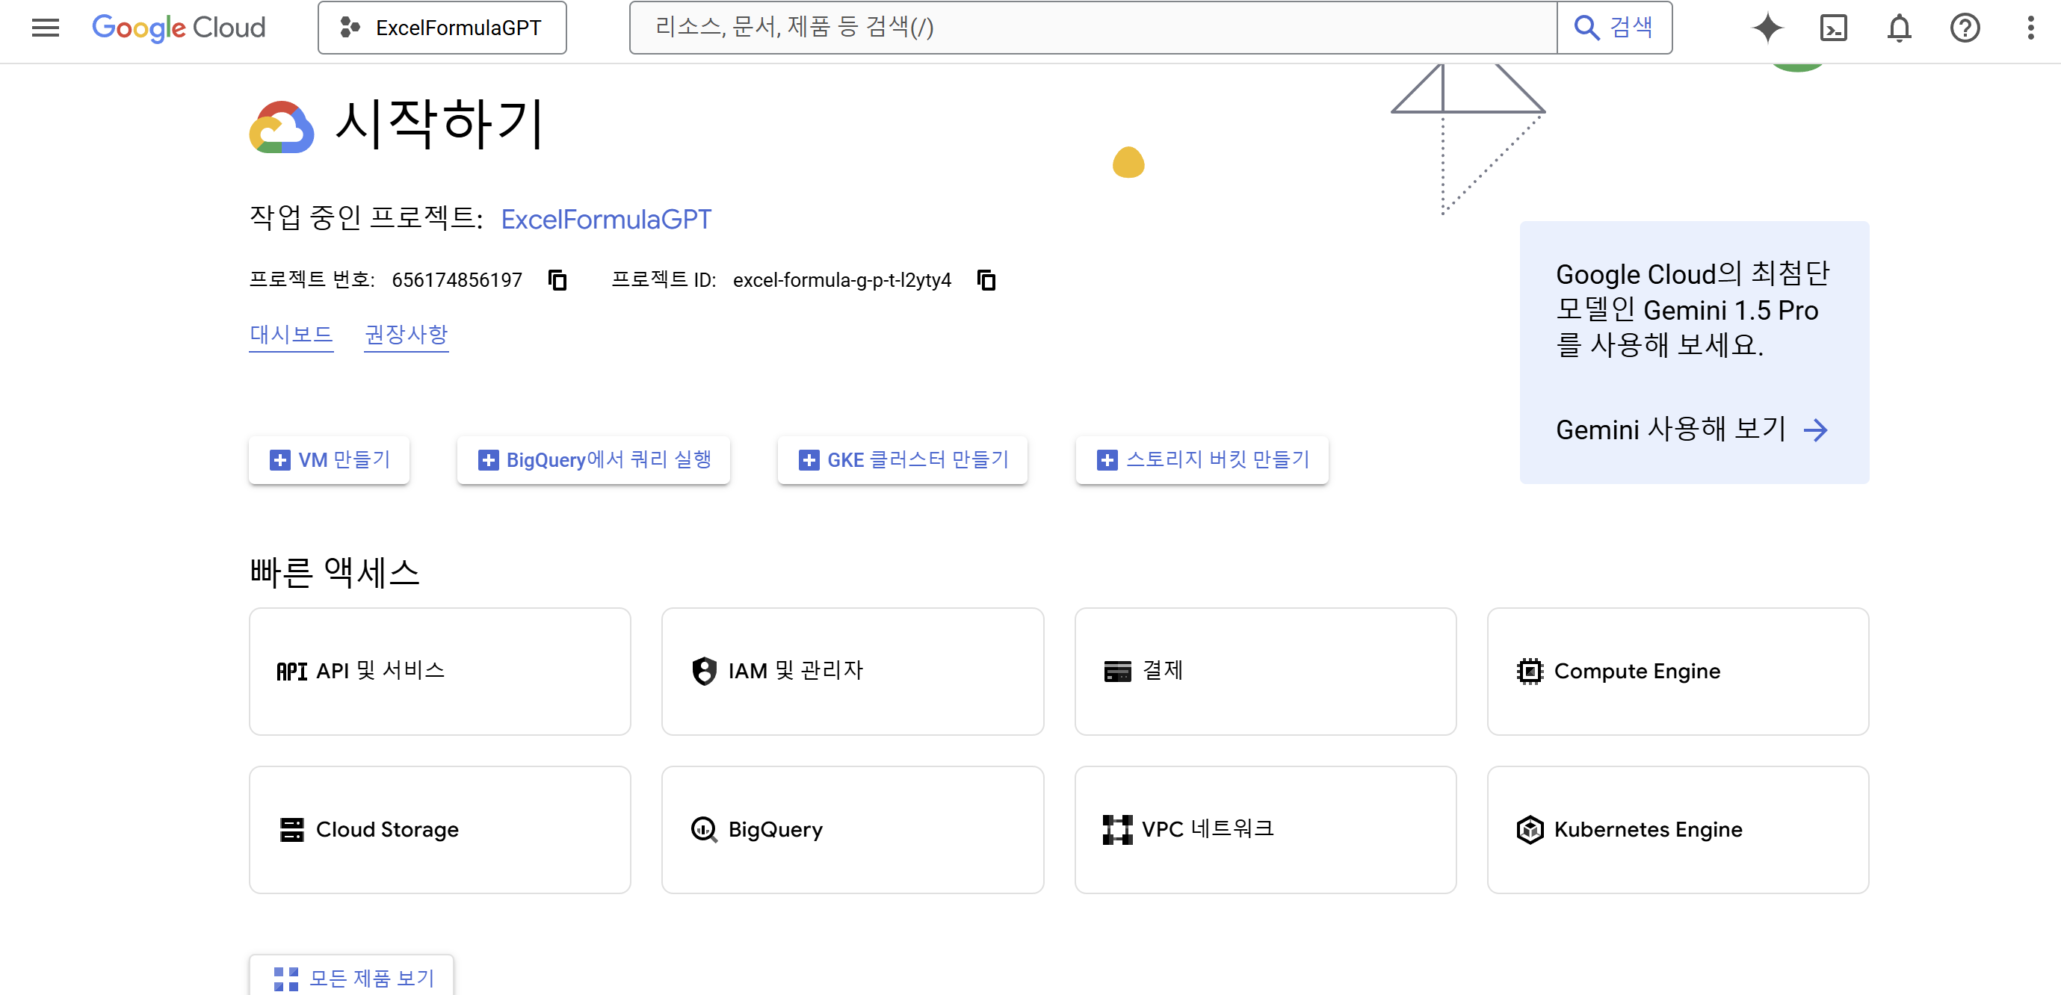This screenshot has height=995, width=2061.
Task: Copy the project number 656174856197
Action: point(557,280)
